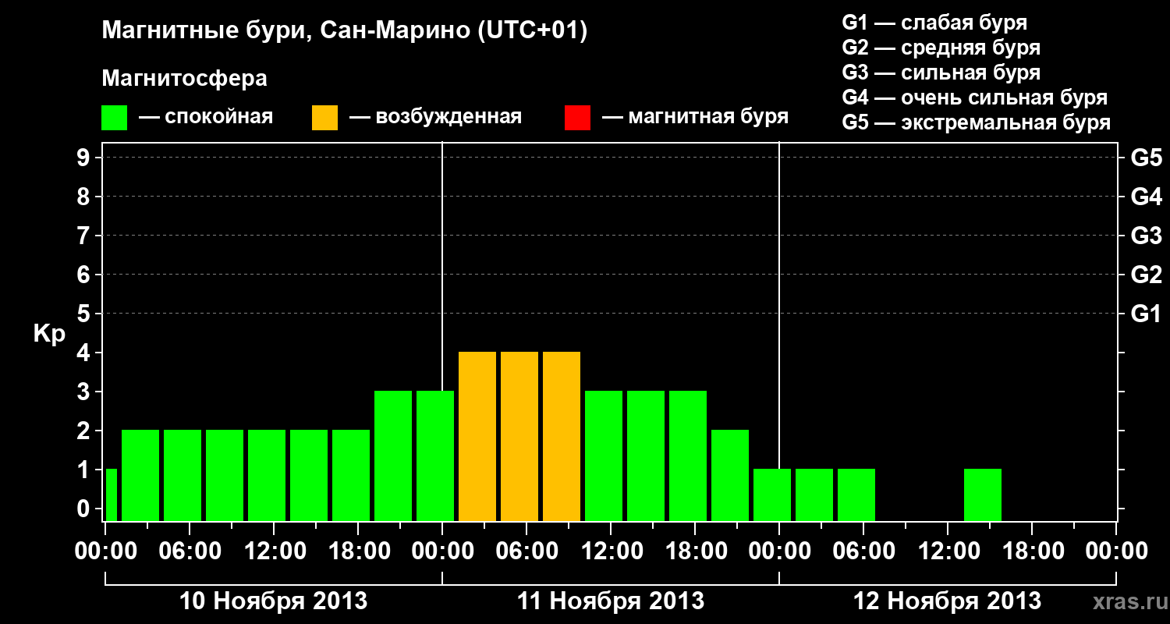Click the '11 Ноября 2013' date label
Image resolution: width=1170 pixels, height=624 pixels.
pos(611,601)
